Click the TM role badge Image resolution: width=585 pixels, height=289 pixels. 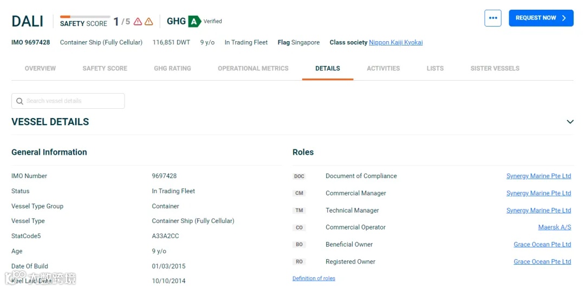[x=299, y=211]
